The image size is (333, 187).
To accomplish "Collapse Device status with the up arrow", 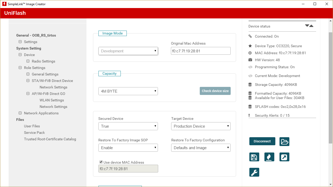I will pos(311,26).
